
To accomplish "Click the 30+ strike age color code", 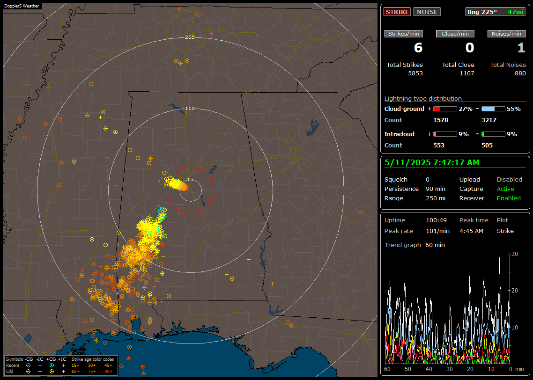I will (x=92, y=365).
